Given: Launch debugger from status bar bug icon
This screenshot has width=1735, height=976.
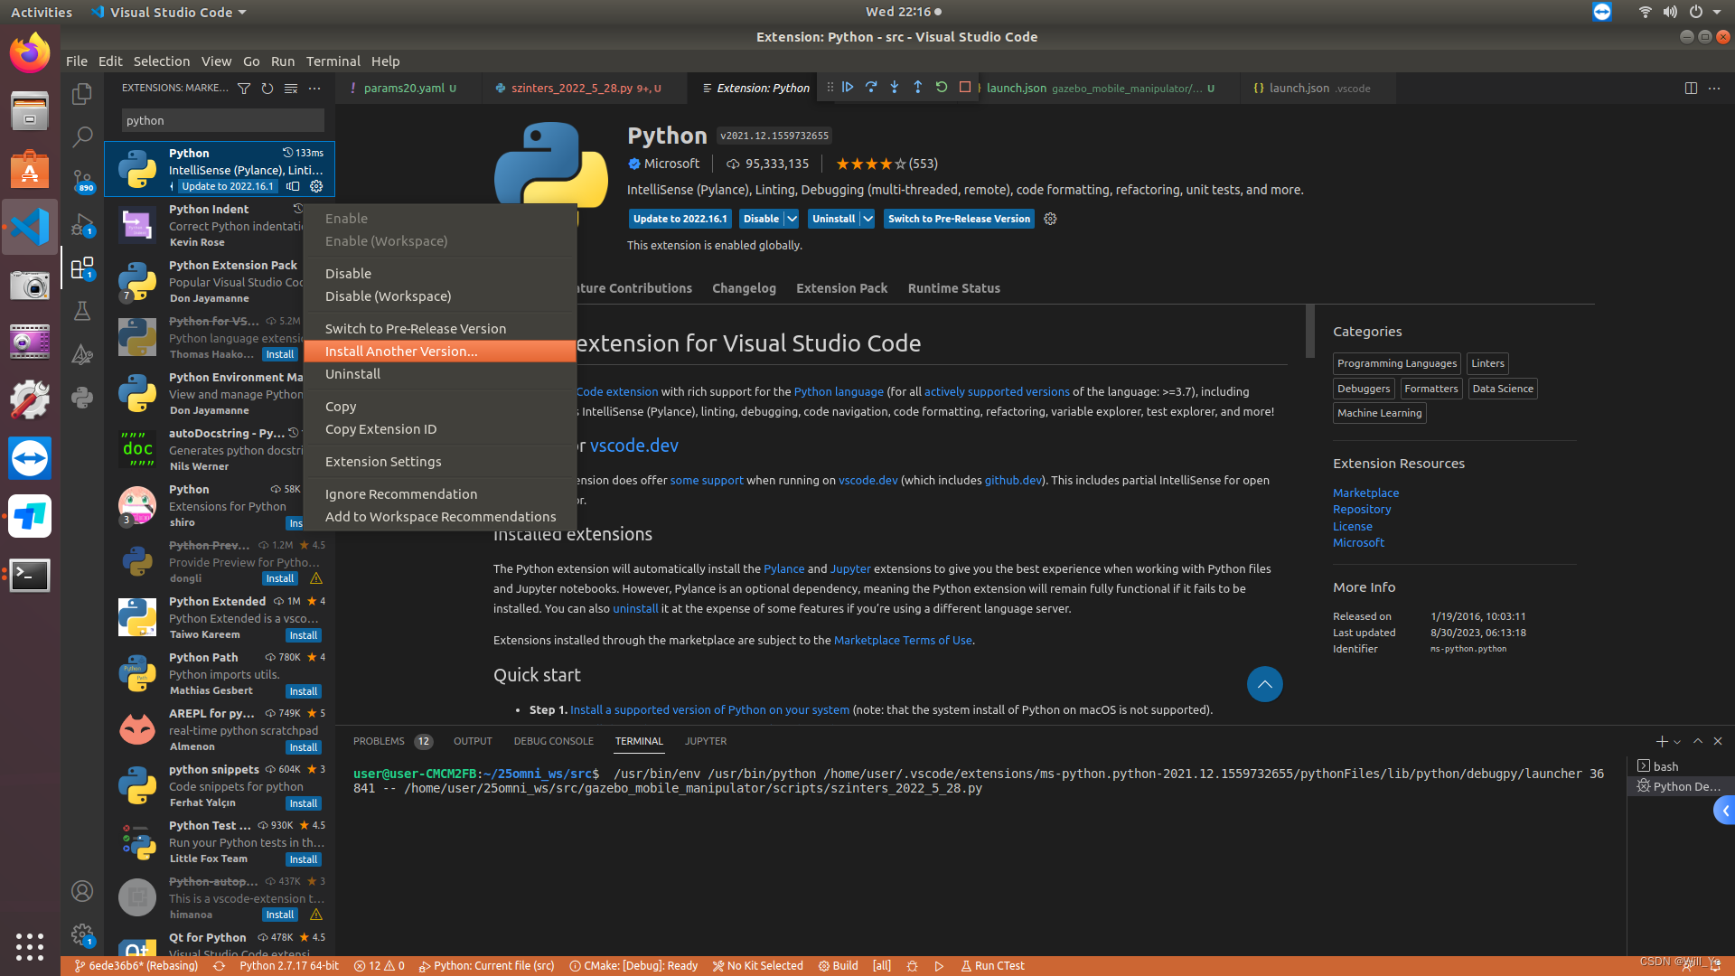Looking at the screenshot, I should point(913,966).
